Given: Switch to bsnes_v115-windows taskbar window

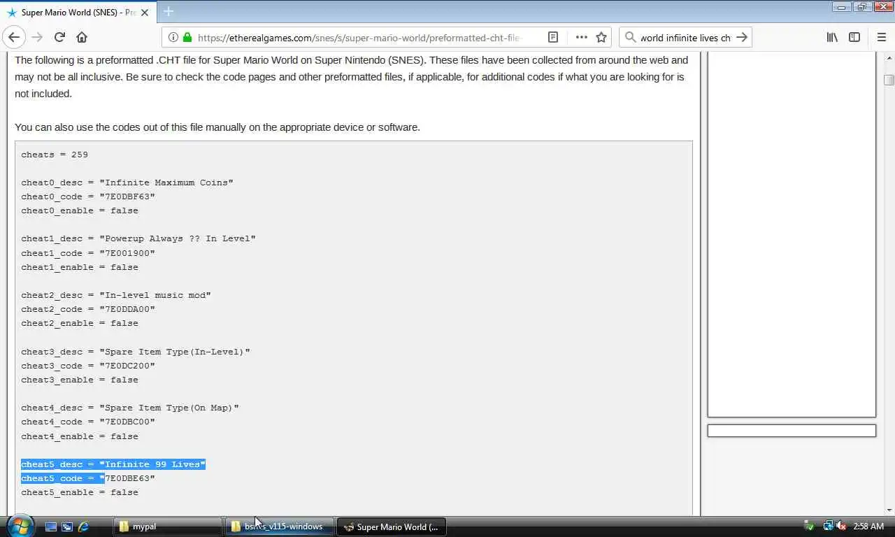Looking at the screenshot, I should [x=280, y=527].
